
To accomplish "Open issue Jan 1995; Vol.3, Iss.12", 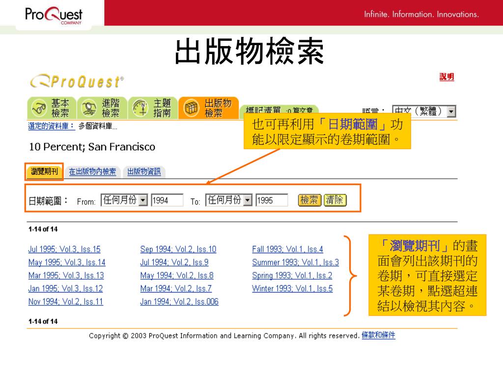I will coord(65,289).
